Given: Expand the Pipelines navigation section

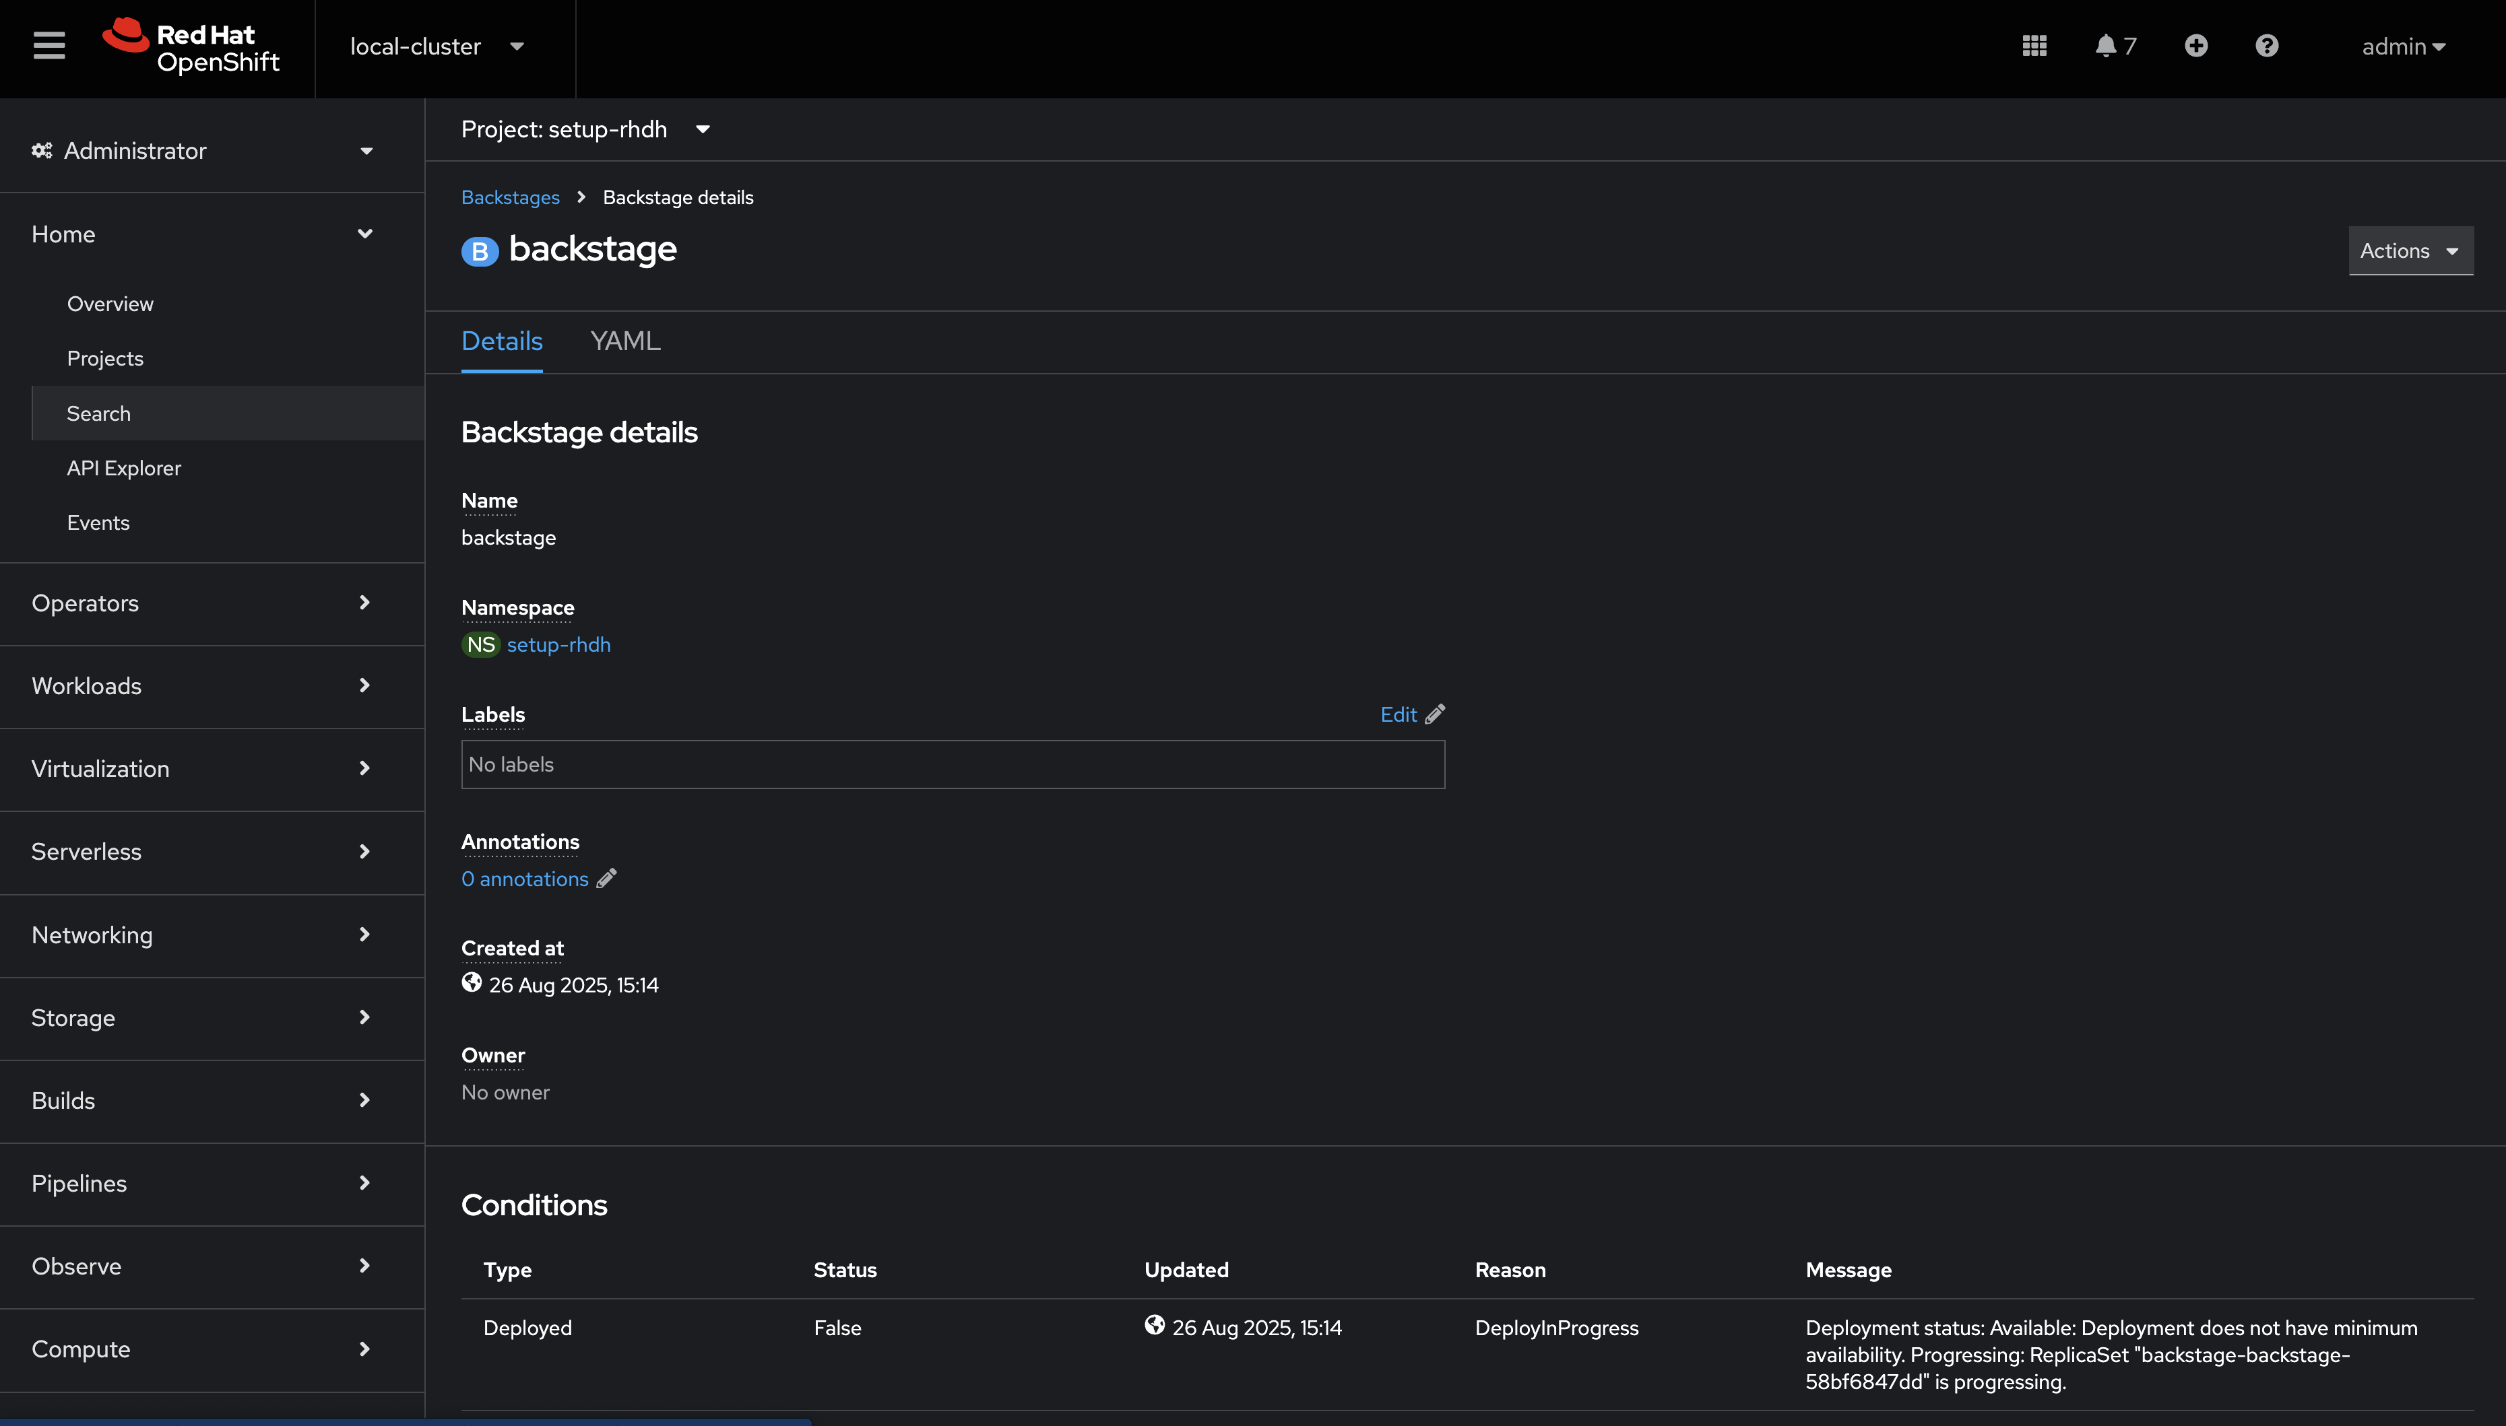Looking at the screenshot, I should coord(213,1183).
